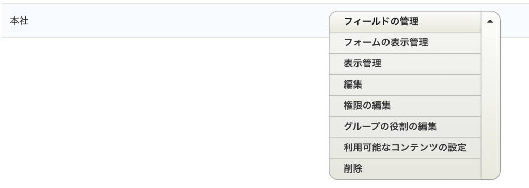Select the 本社 row label
Image resolution: width=529 pixels, height=188 pixels.
tap(19, 21)
